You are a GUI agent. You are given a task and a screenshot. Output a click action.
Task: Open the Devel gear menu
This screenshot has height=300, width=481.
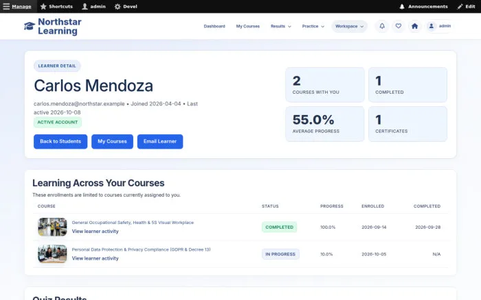point(126,6)
